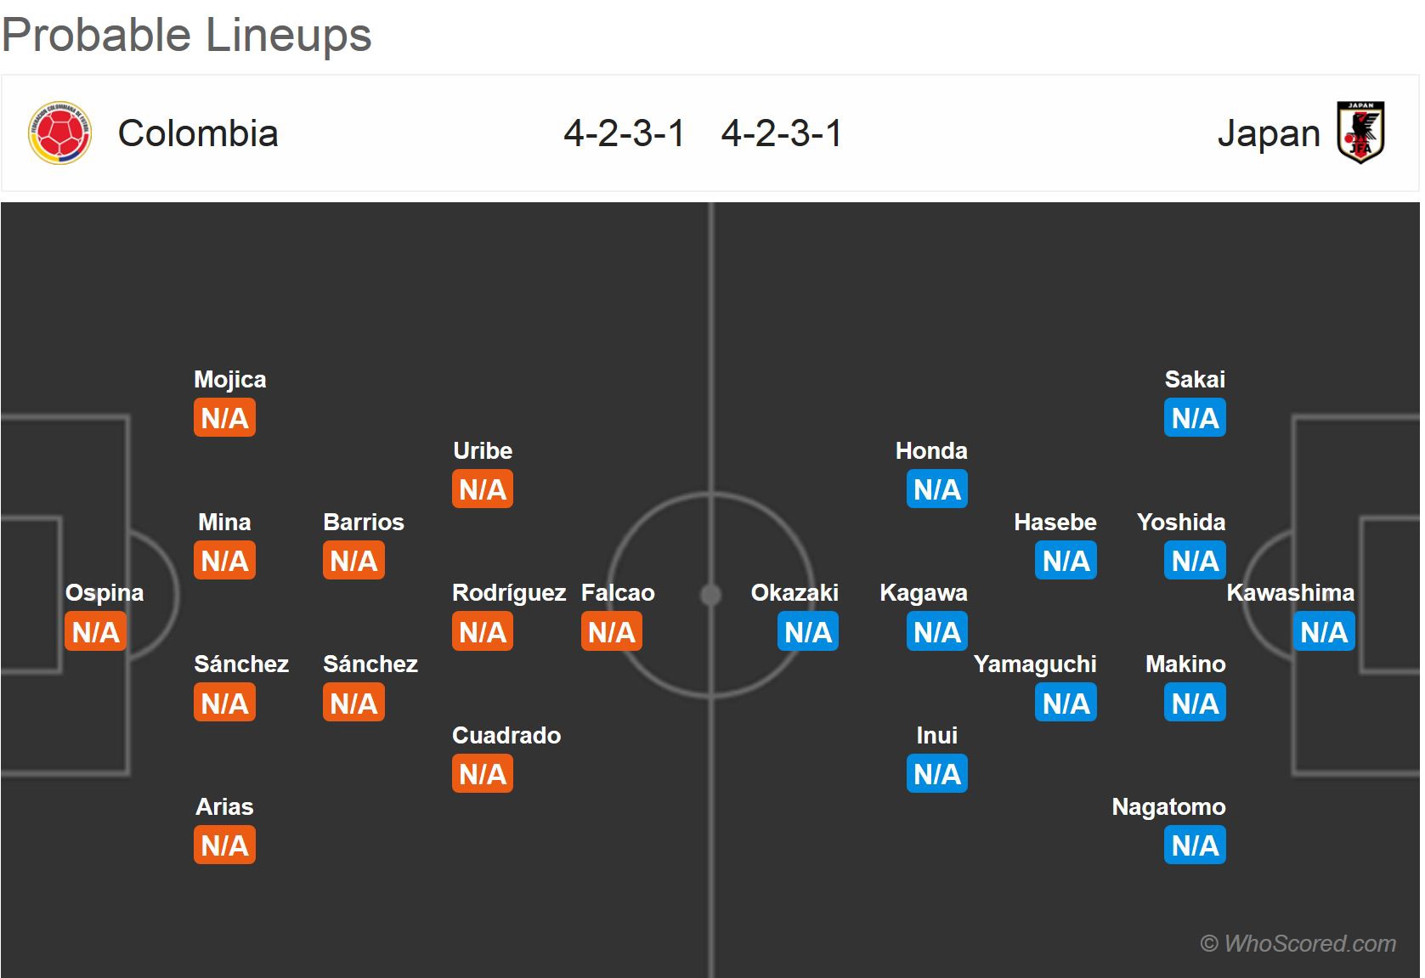The width and height of the screenshot is (1425, 978).
Task: Select the Barrios player name
Action: [x=363, y=522]
